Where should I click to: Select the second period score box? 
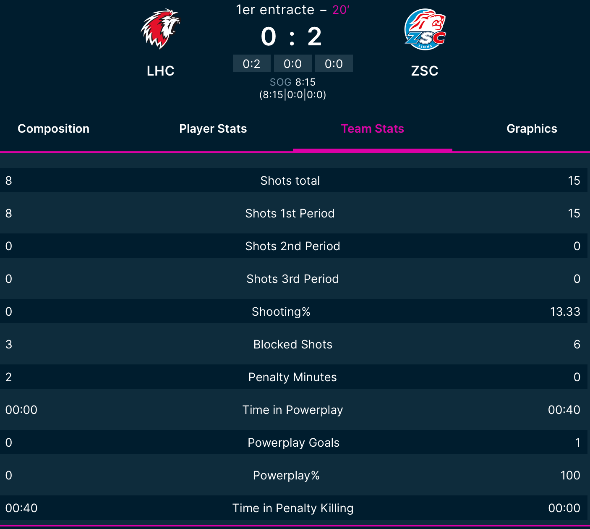click(293, 63)
